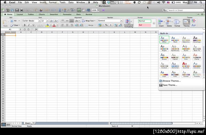Open Excel help with the purple question icon

(x=103, y=10)
